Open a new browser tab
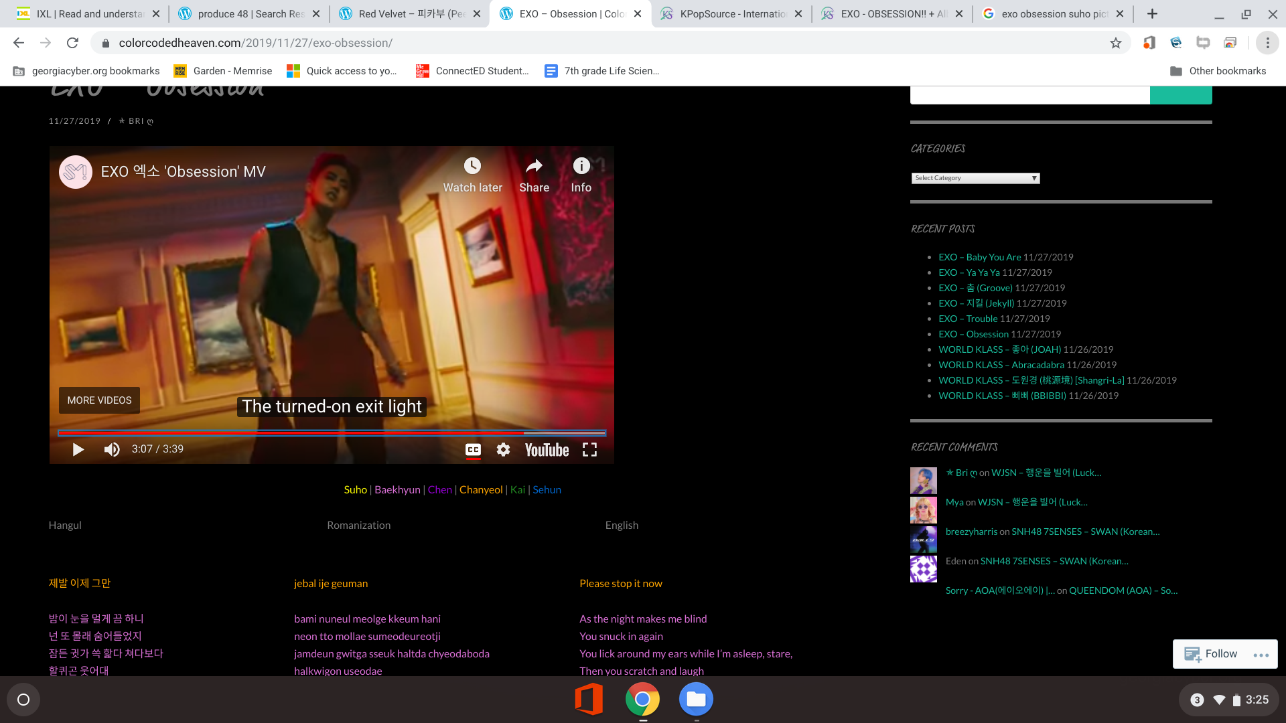This screenshot has width=1286, height=723. pos(1152,13)
